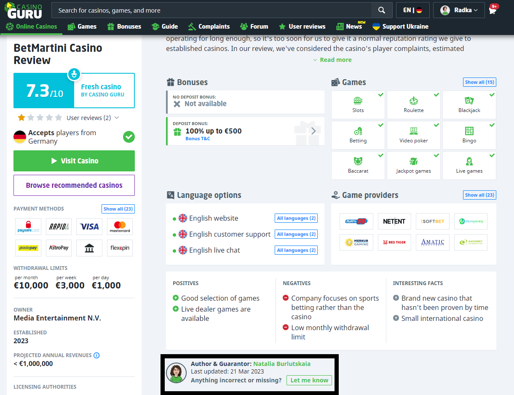Viewport: 514px width, 395px height.
Task: Click the green Visit Casino button
Action: coord(74,161)
